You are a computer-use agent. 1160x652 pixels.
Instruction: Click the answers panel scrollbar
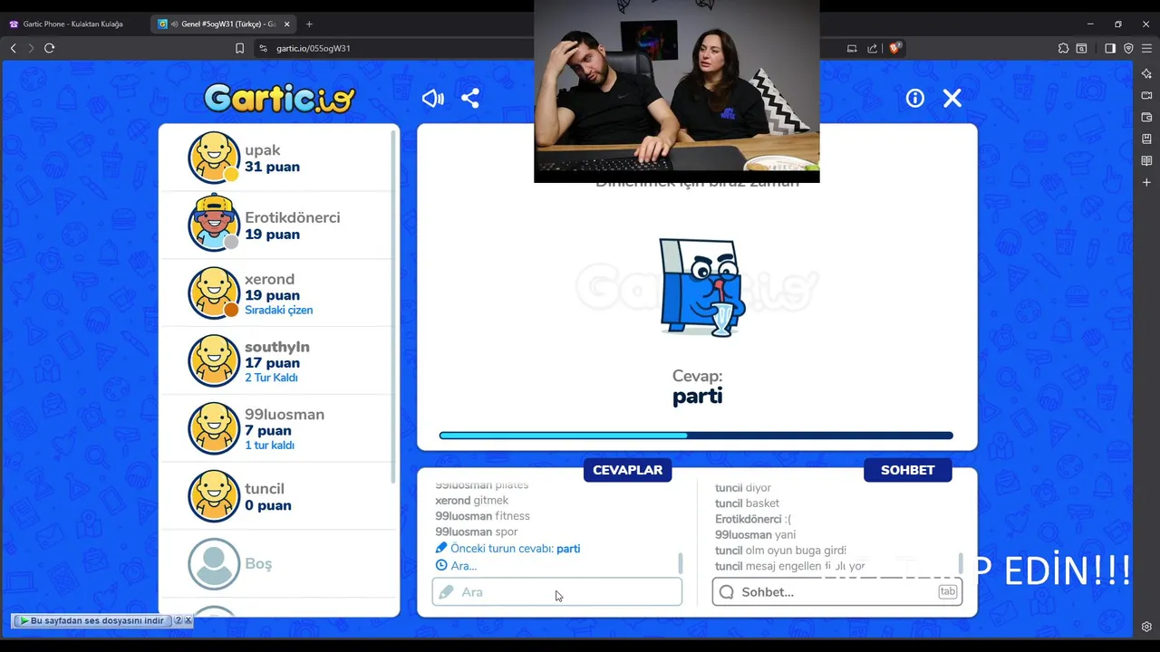tap(680, 563)
